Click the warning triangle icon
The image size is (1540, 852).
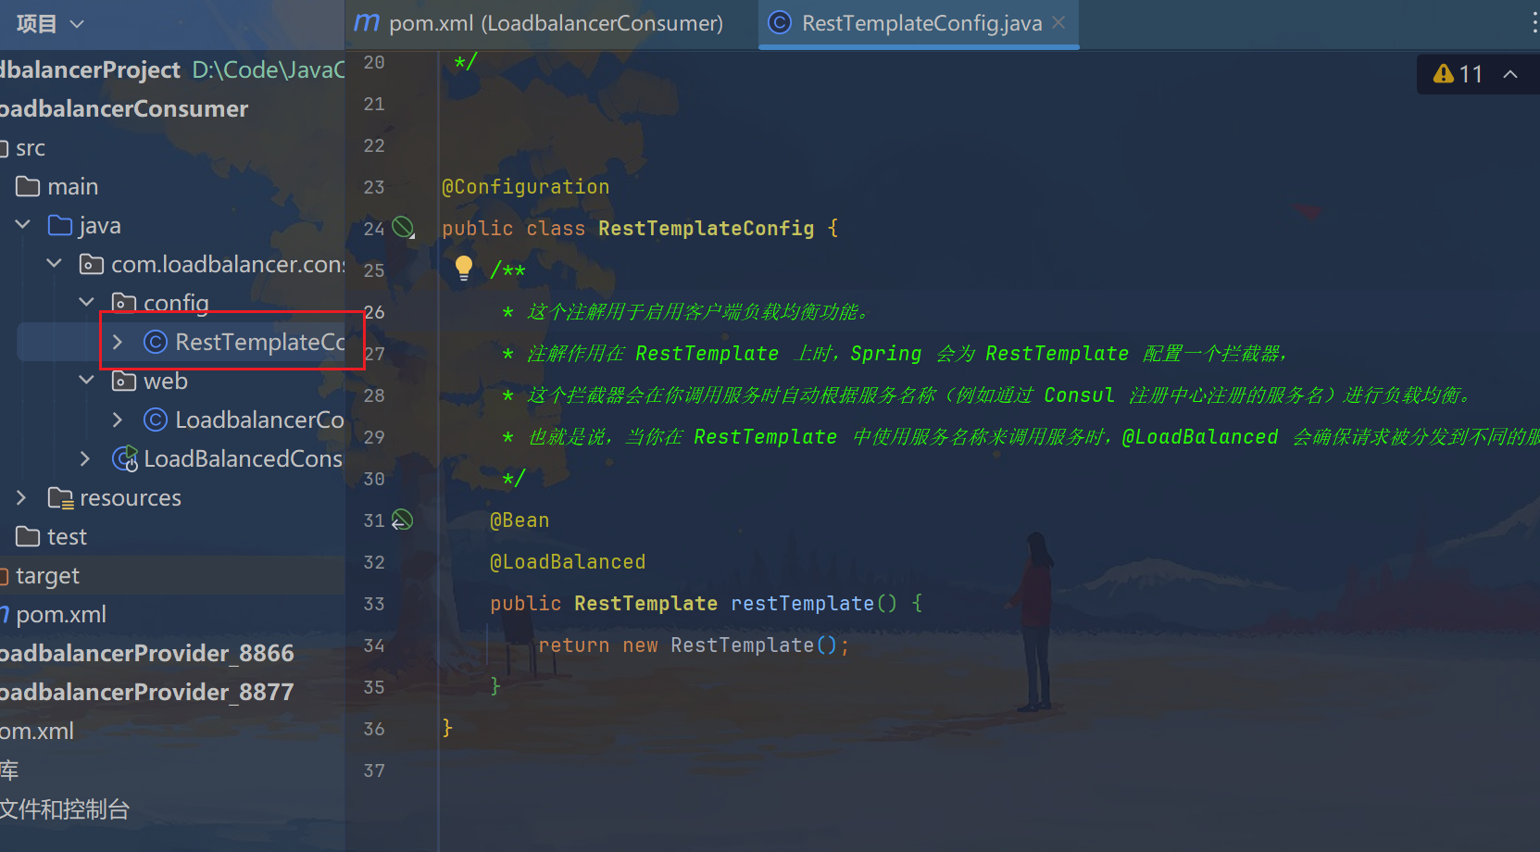tap(1443, 74)
